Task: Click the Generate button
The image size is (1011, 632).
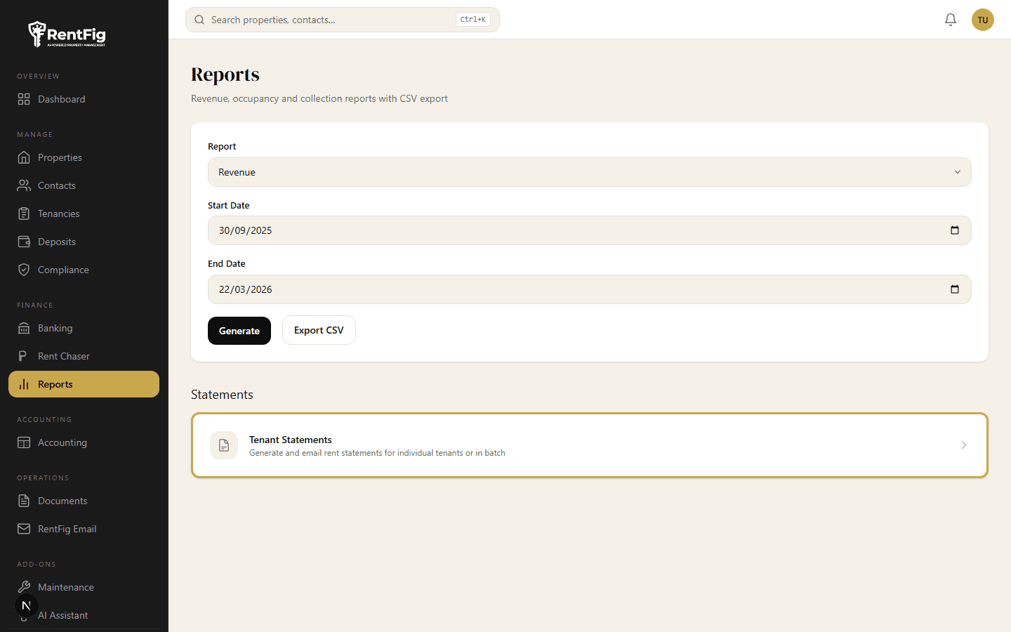Action: click(x=239, y=330)
